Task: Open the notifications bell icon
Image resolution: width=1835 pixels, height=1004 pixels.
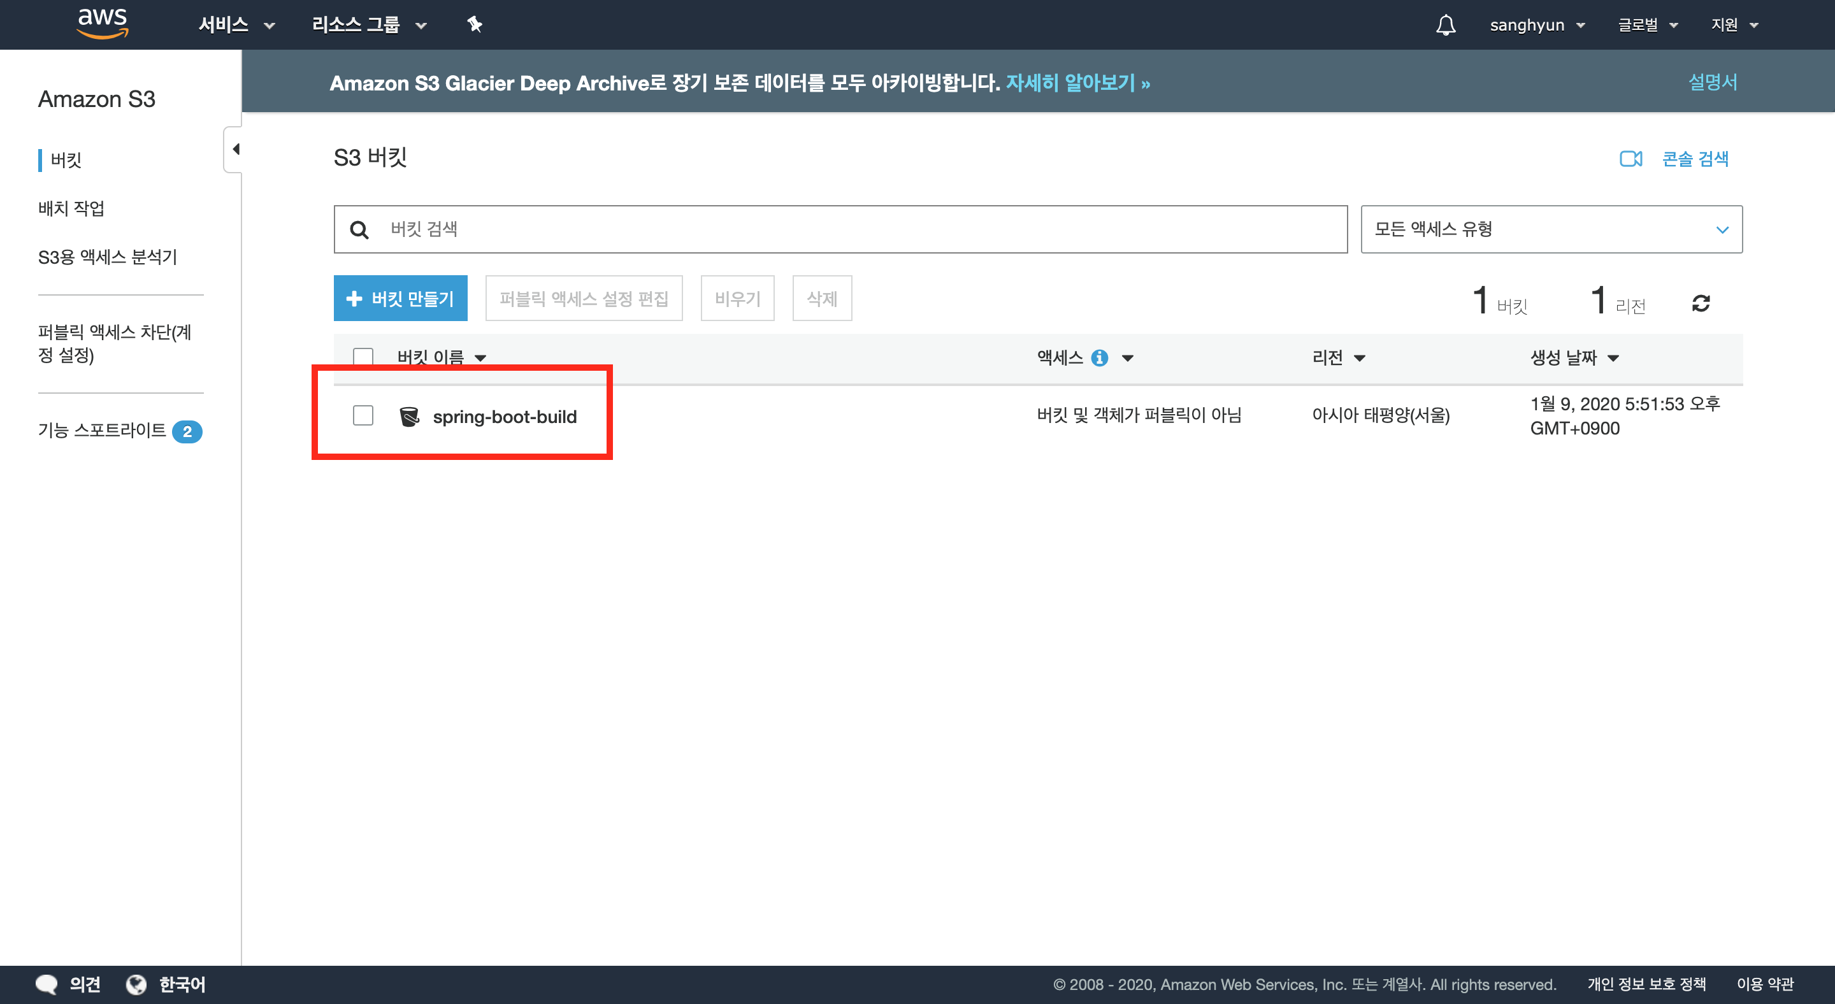Action: coord(1445,25)
